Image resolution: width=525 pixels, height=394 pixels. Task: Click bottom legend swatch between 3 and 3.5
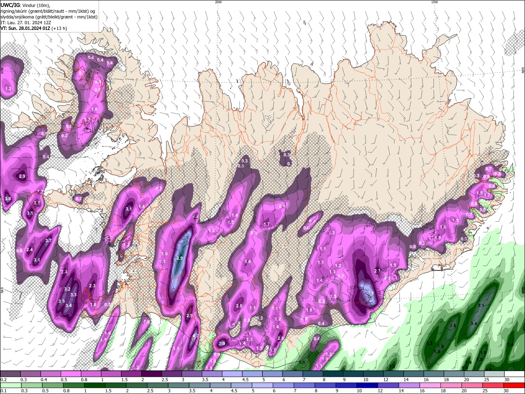(x=178, y=385)
